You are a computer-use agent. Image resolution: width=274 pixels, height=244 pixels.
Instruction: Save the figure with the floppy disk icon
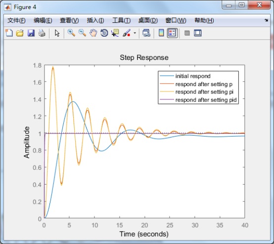click(31, 33)
